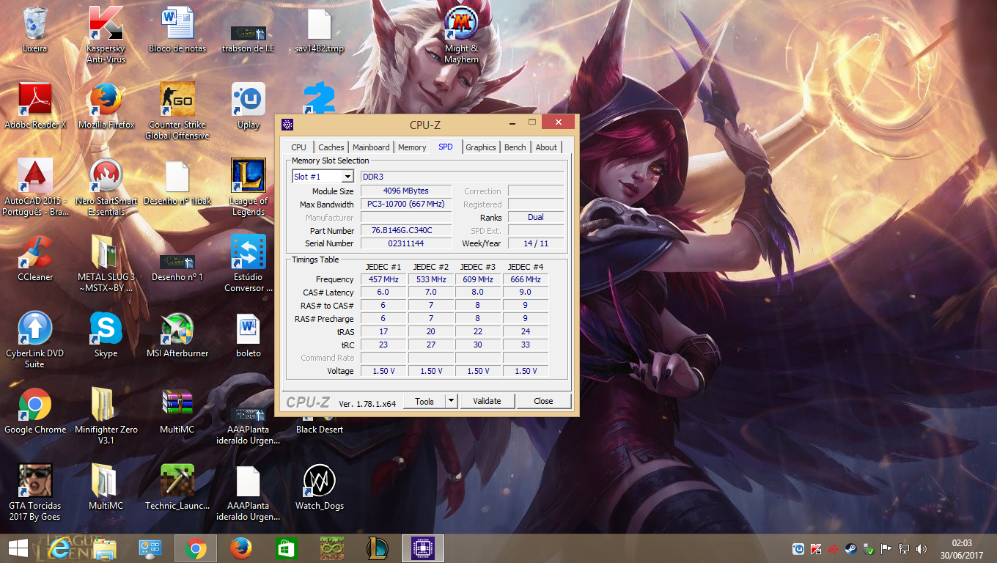Select Counter-Strike Global Offensive desktop icon
Viewport: 997px width, 563px height.
click(177, 111)
